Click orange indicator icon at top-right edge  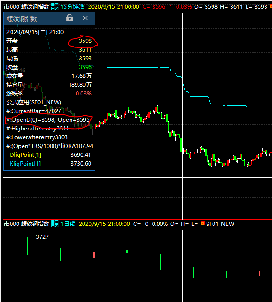coord(271,6)
